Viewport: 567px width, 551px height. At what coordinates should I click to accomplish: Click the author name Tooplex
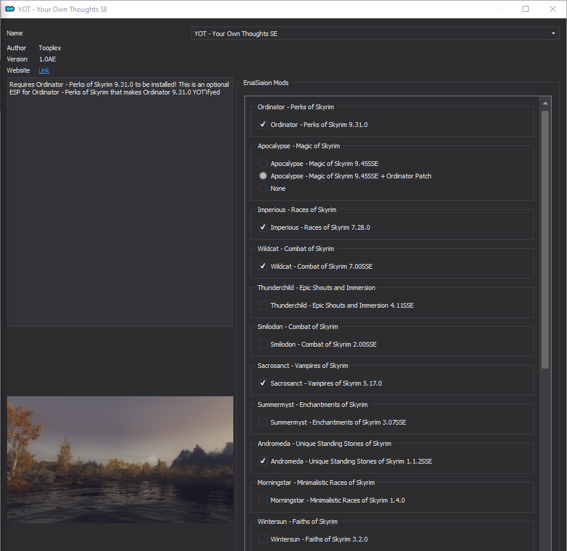(x=50, y=48)
